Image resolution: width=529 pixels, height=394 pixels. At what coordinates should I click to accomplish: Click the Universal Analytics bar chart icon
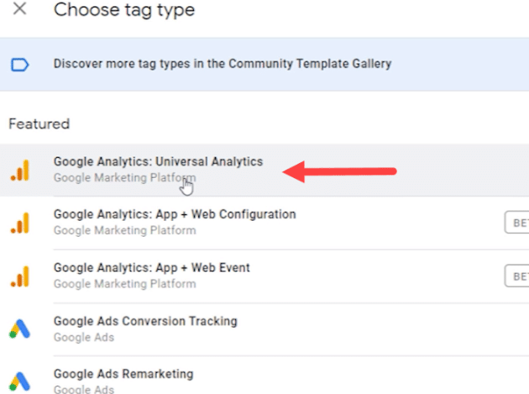20,170
